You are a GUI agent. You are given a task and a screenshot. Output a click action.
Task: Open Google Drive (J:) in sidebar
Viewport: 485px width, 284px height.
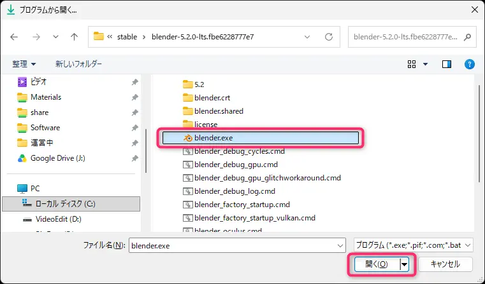pos(58,158)
